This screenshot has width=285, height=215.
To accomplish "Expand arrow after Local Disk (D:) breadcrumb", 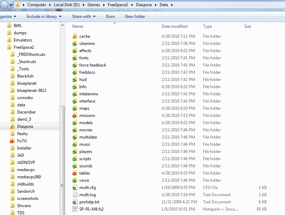I will click(x=83, y=5).
